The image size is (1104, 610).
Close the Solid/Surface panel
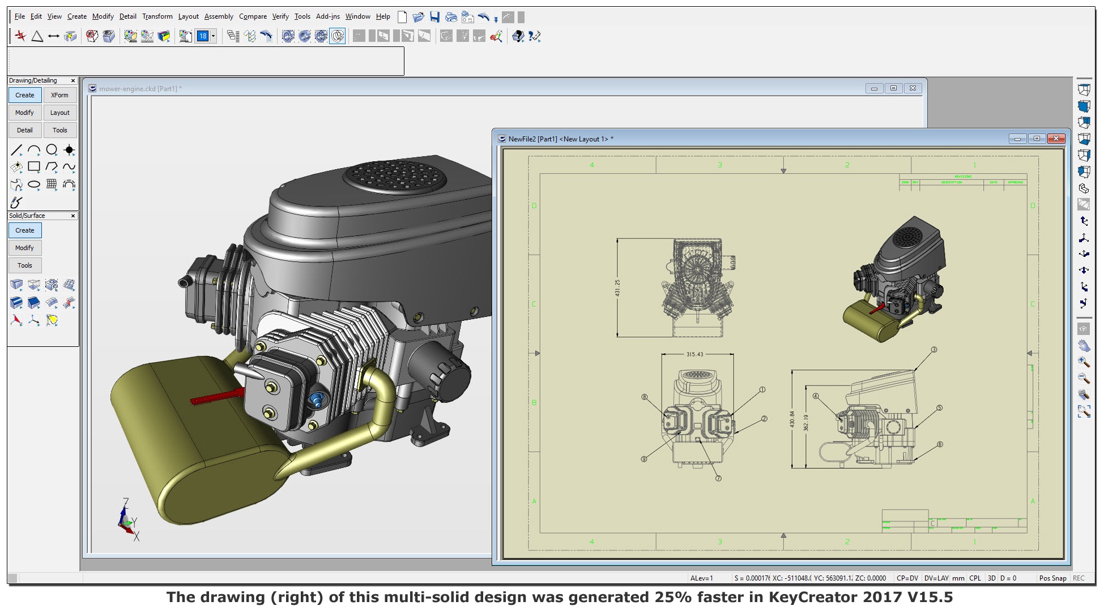point(73,216)
